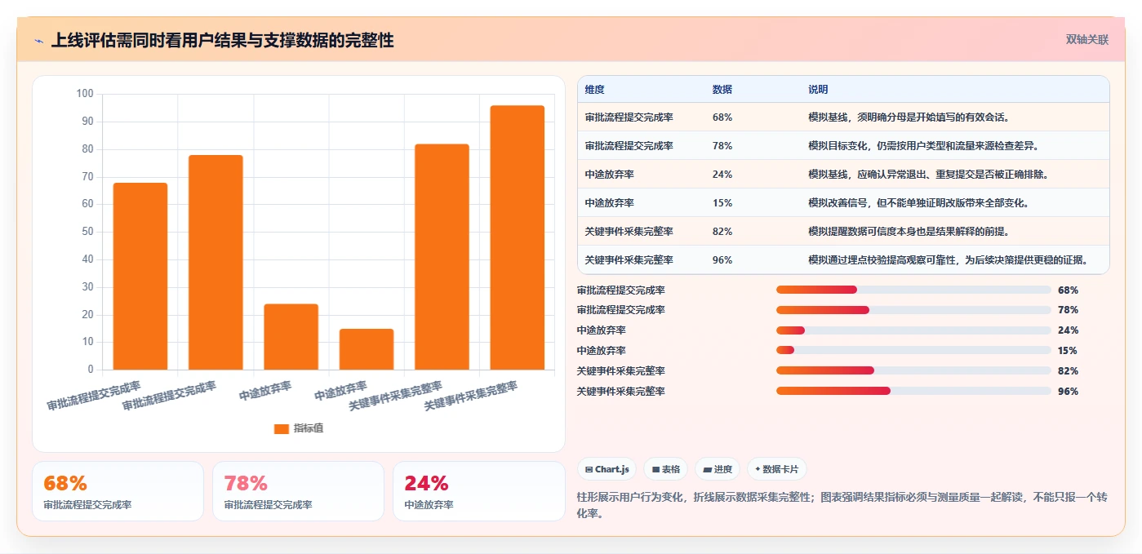Click the lightning icon beside the page title

[39, 41]
